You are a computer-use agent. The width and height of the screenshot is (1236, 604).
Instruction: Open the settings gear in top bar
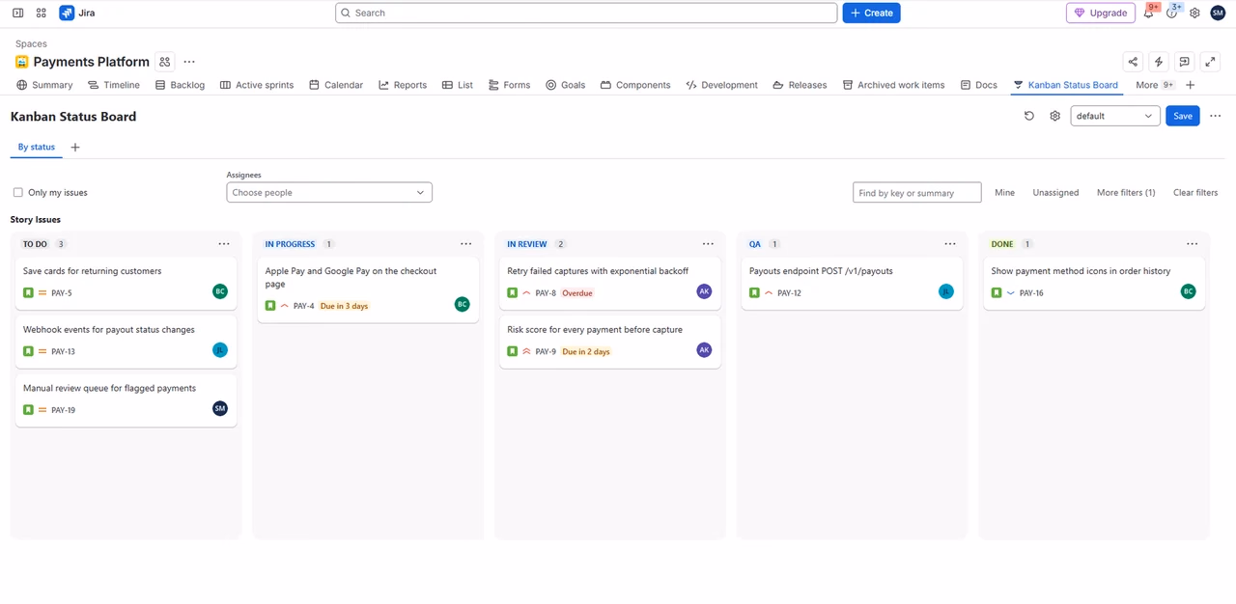point(1194,14)
